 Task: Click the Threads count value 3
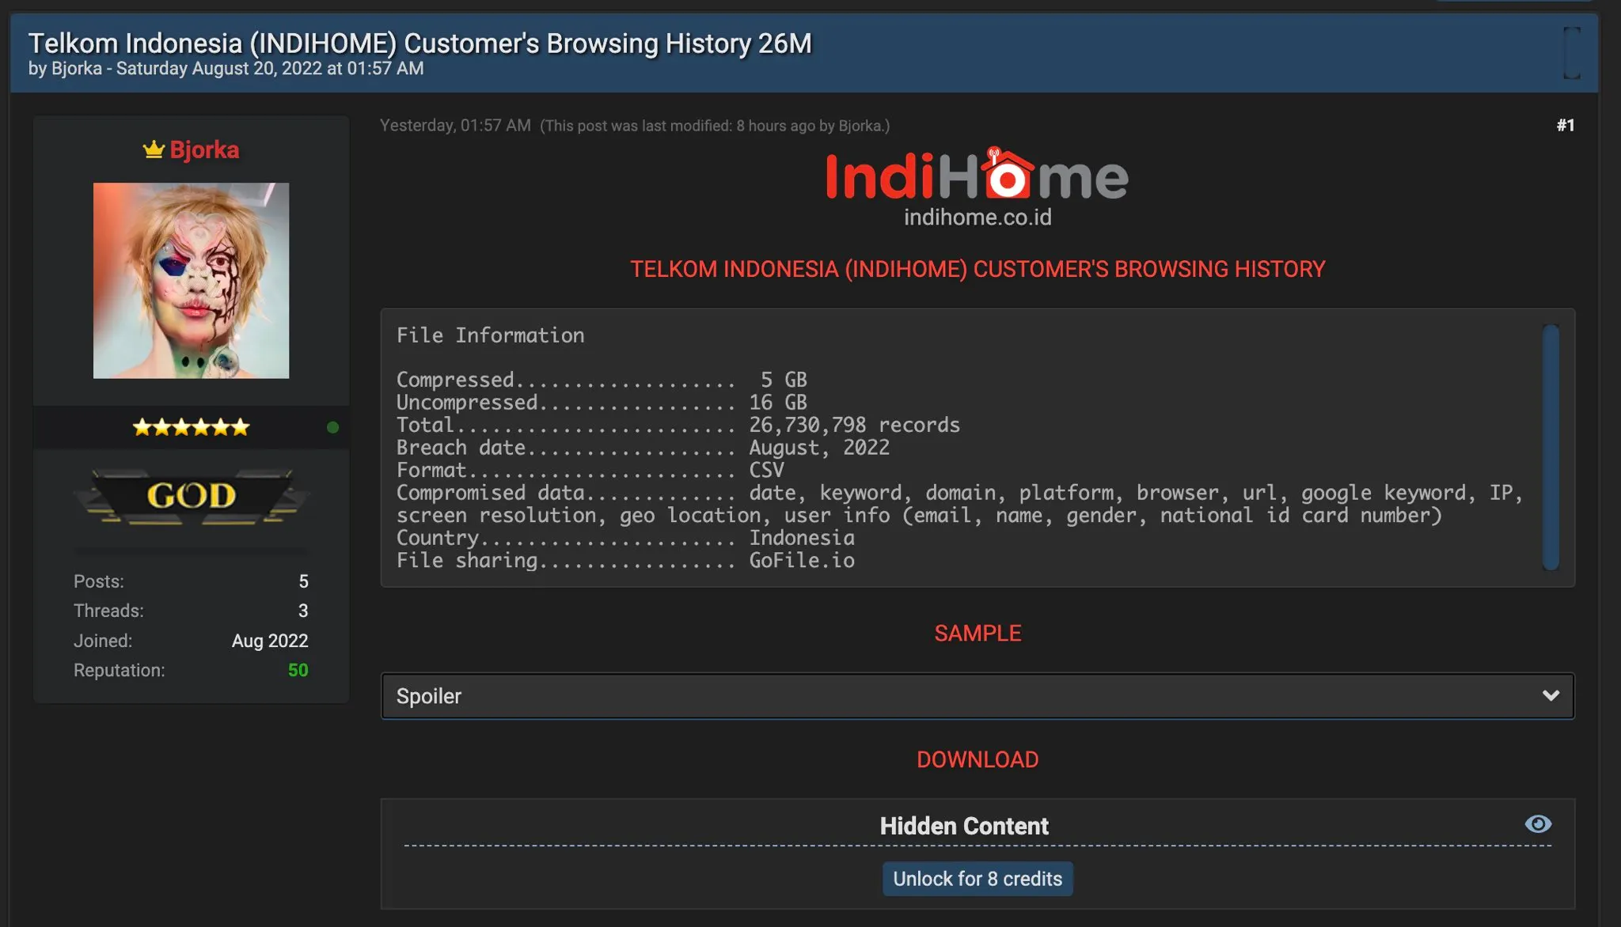point(303,611)
